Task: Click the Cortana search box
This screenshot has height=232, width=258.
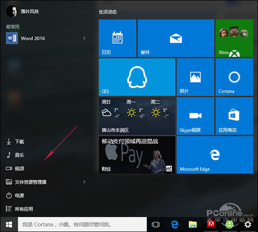Action: pyautogui.click(x=82, y=225)
